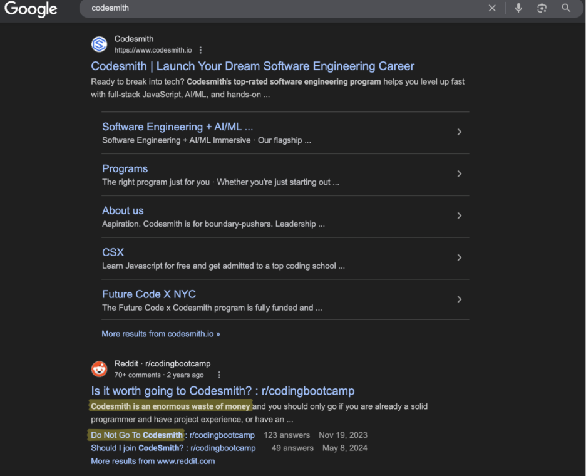Open Should I join CodeSmith thread
This screenshot has width=586, height=476.
[x=173, y=448]
